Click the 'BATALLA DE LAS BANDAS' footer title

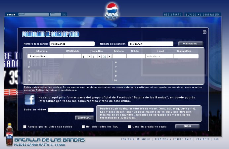[50, 140]
